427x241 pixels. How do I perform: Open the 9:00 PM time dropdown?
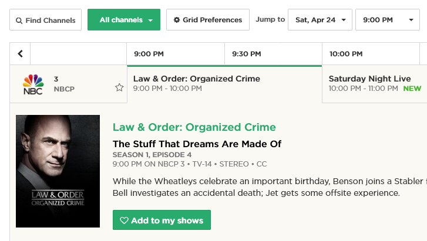pyautogui.click(x=387, y=20)
